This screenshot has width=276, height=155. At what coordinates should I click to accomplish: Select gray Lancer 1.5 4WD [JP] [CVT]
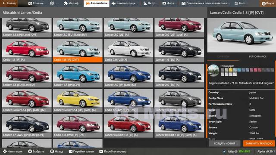pyautogui.click(x=179, y=101)
